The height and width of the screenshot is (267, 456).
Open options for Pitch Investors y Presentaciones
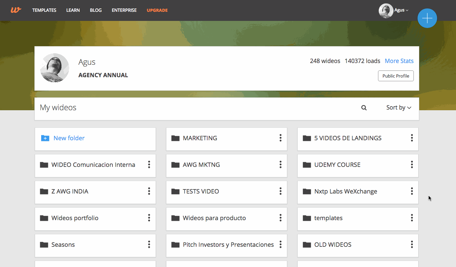pyautogui.click(x=280, y=244)
